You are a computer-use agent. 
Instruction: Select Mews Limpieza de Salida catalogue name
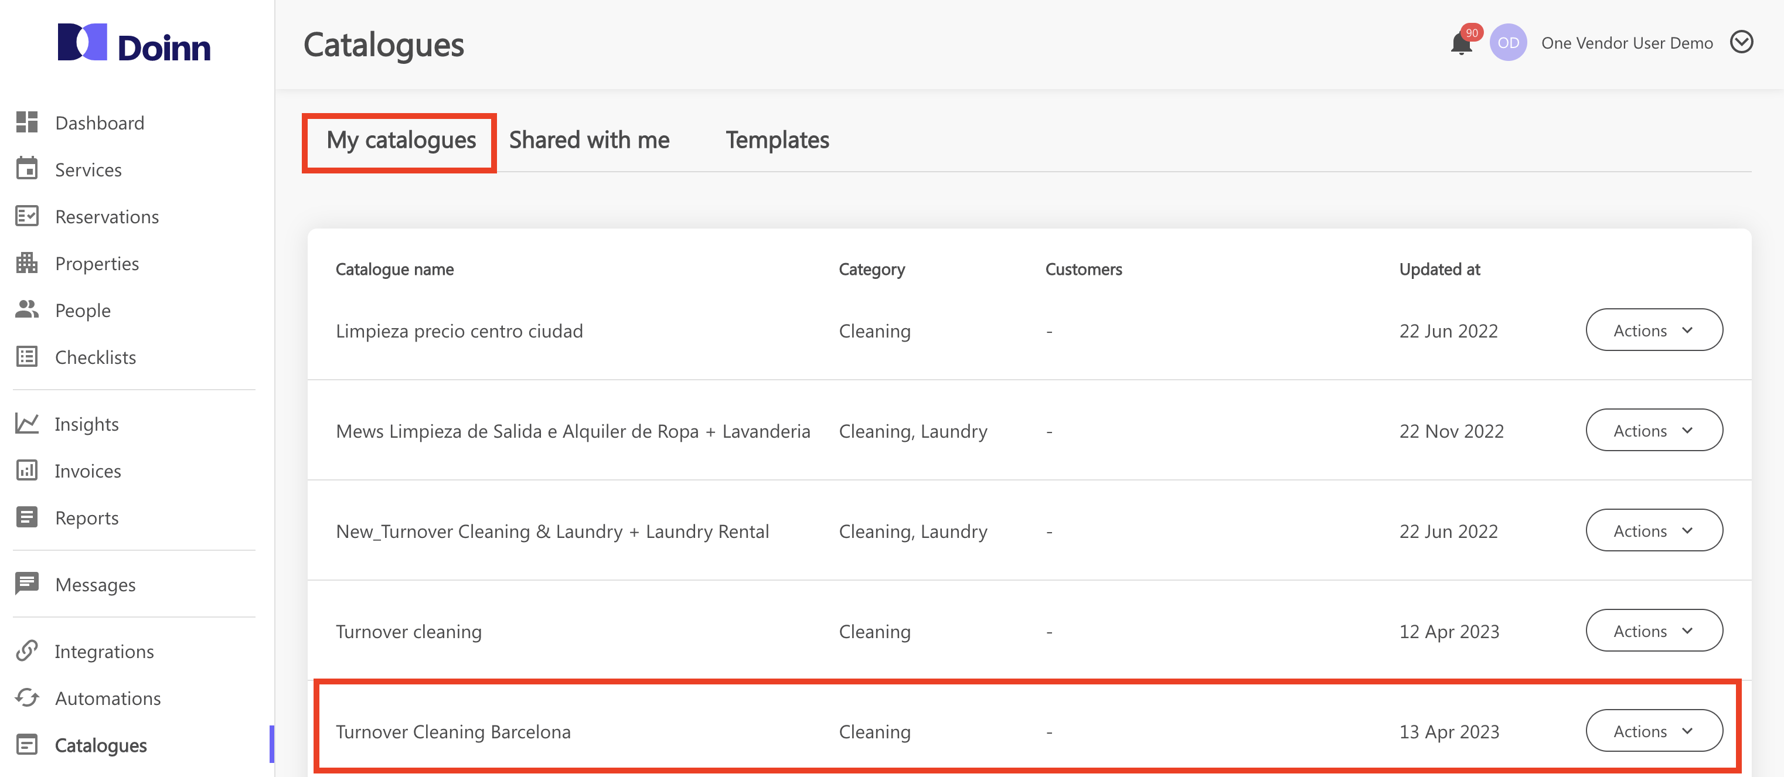(573, 431)
